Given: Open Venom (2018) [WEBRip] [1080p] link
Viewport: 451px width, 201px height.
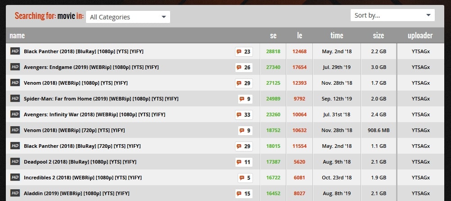Looking at the screenshot, I should pyautogui.click(x=76, y=83).
